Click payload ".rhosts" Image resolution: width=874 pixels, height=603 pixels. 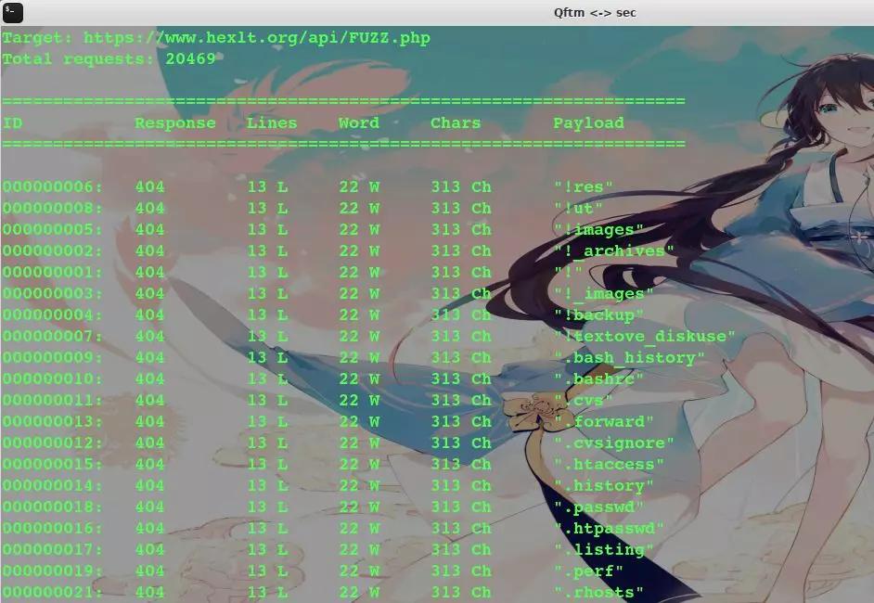pos(598,593)
